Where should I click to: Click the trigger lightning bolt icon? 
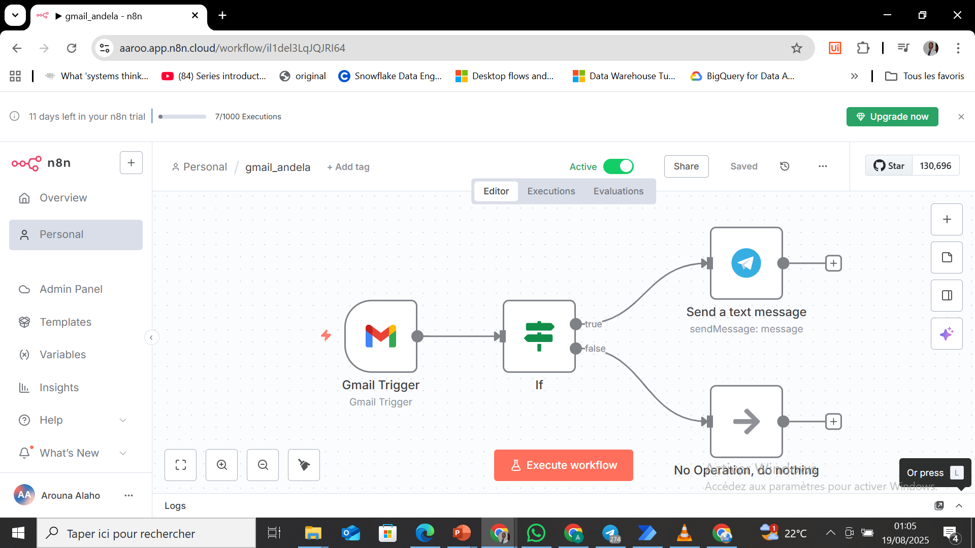coord(326,335)
